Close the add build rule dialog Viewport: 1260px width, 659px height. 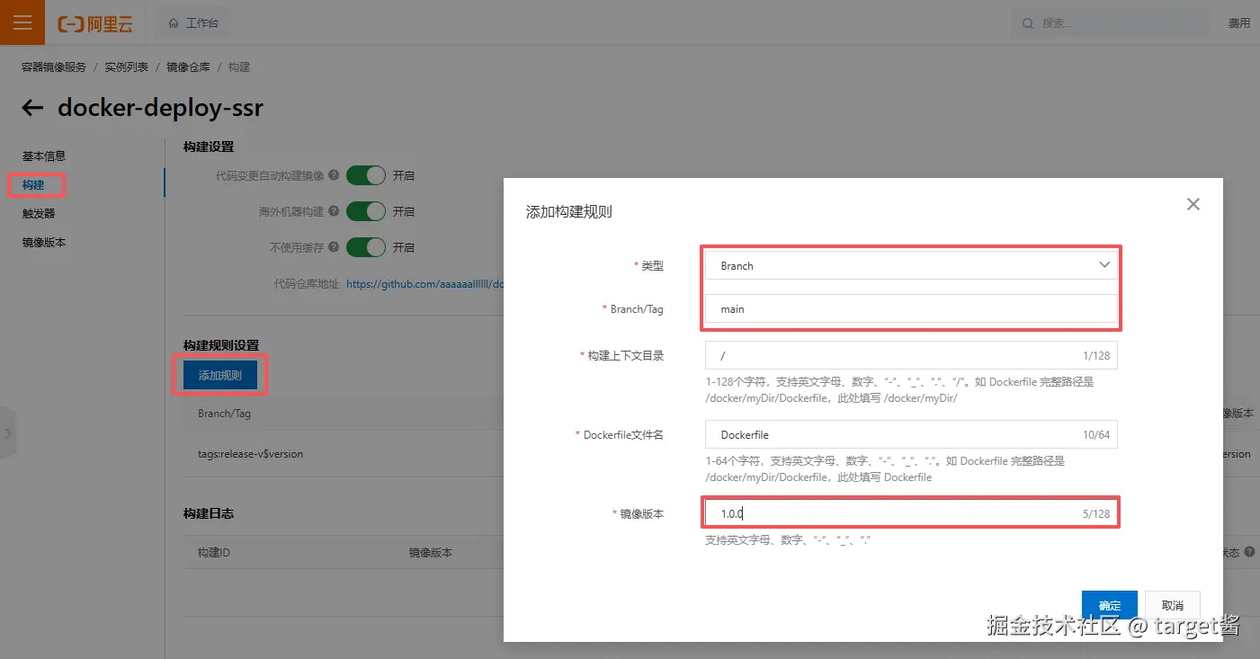(1193, 204)
